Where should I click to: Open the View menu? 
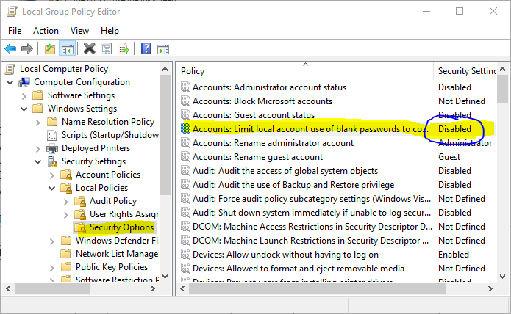point(79,31)
